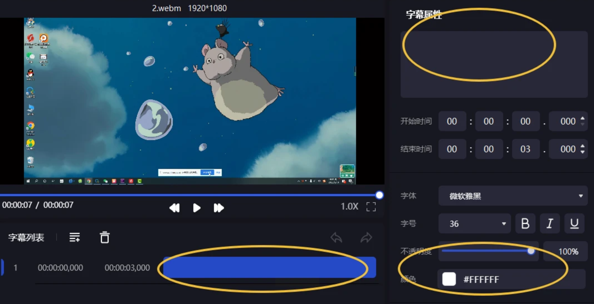Click the blue subtitle text field in row 1
The width and height of the screenshot is (594, 304).
coord(269,267)
